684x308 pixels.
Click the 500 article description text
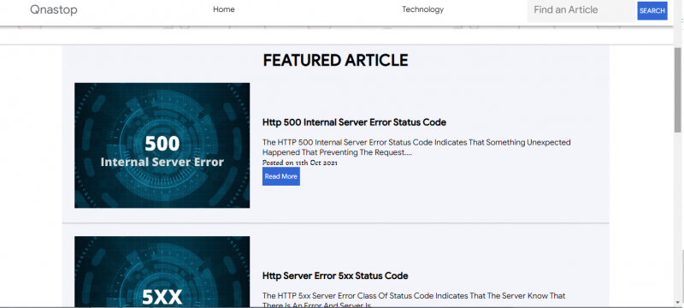click(416, 147)
